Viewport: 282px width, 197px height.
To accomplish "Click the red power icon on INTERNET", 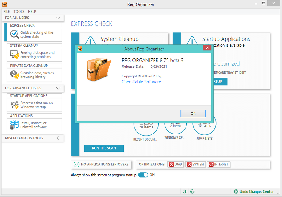I will tap(211, 164).
